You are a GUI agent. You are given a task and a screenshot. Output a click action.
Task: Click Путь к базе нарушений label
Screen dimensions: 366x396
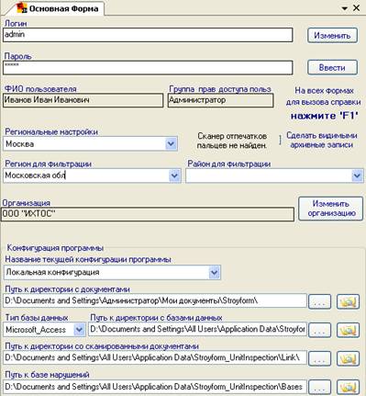click(x=47, y=375)
